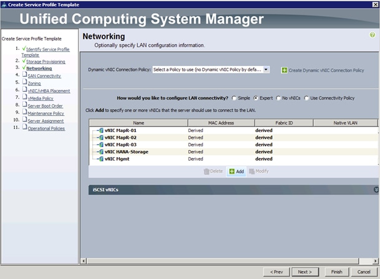
Task: Sort by the Name column header
Action: pos(139,123)
